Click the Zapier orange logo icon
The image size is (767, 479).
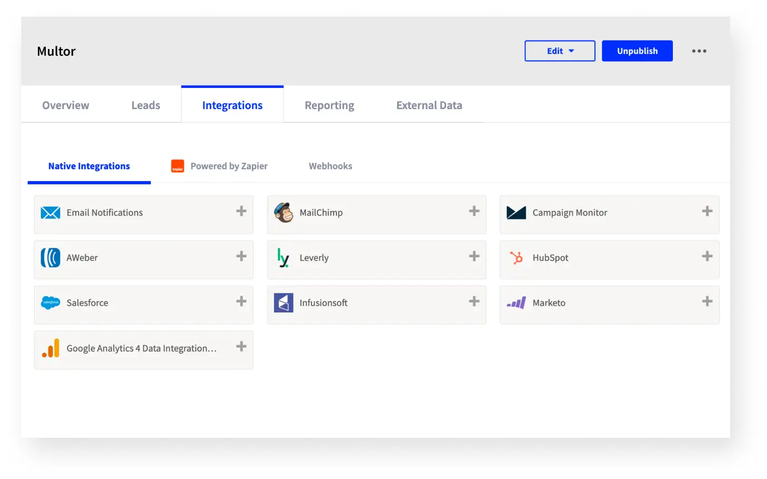tap(177, 166)
